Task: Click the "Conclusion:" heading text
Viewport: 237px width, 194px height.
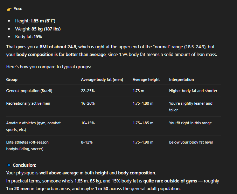Action: pos(25,165)
